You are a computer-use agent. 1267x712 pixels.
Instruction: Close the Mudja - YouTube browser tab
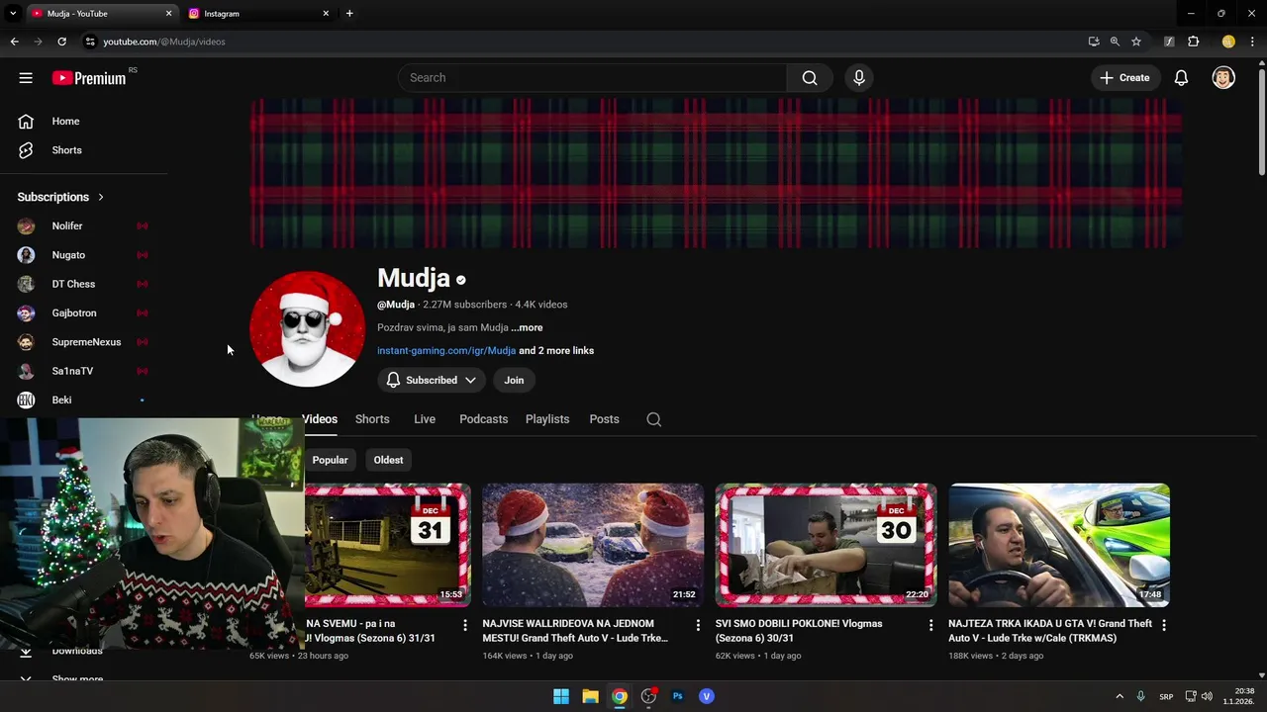tap(168, 14)
